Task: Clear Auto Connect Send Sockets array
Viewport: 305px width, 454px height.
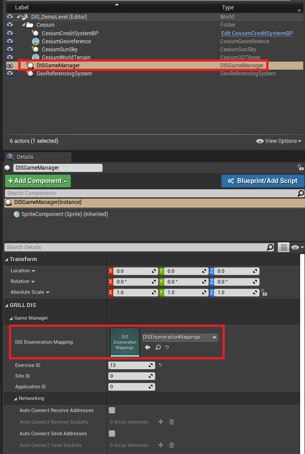Action: tap(171, 445)
